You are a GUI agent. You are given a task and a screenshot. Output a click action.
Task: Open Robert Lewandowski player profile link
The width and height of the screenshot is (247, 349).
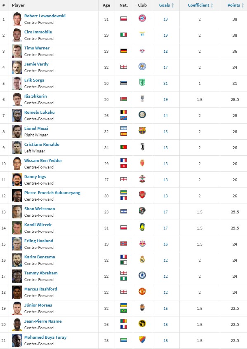tap(45, 16)
